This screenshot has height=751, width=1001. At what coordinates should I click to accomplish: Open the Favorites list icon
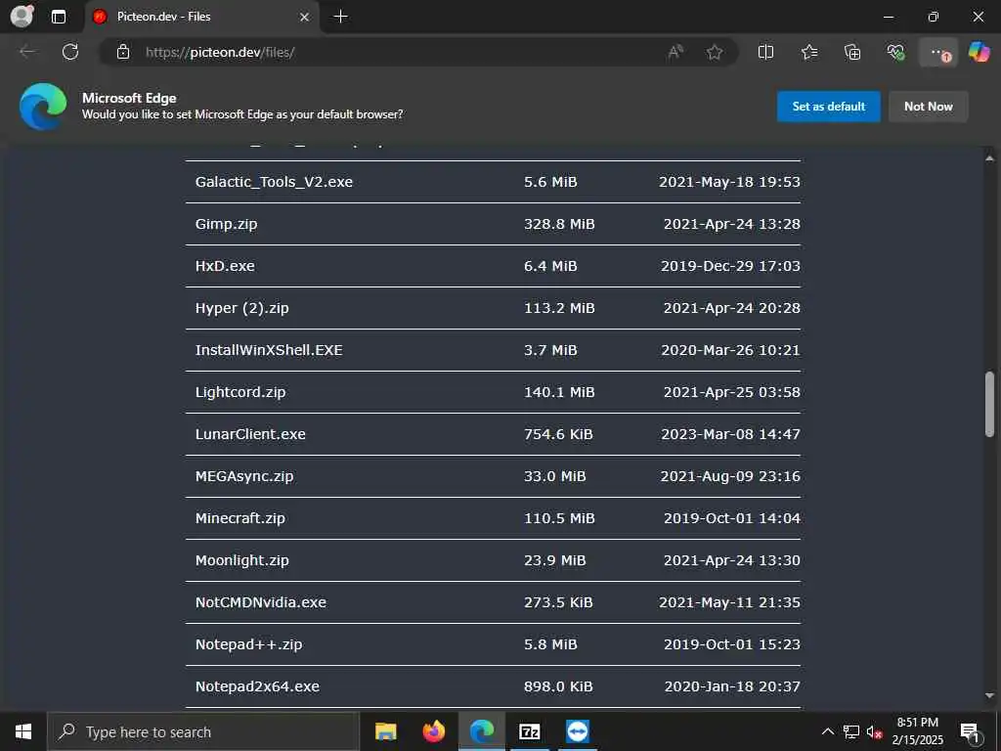point(808,52)
